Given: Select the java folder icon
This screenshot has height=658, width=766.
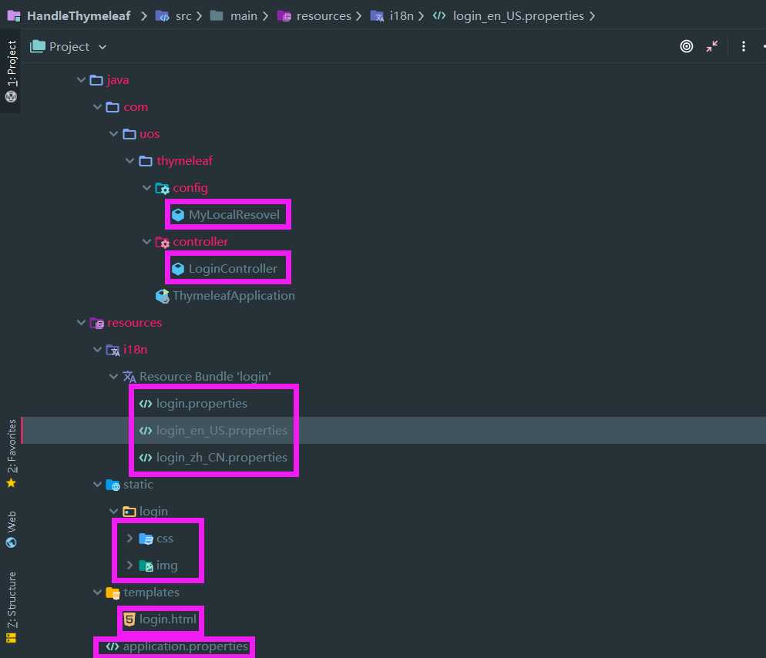Looking at the screenshot, I should 96,80.
